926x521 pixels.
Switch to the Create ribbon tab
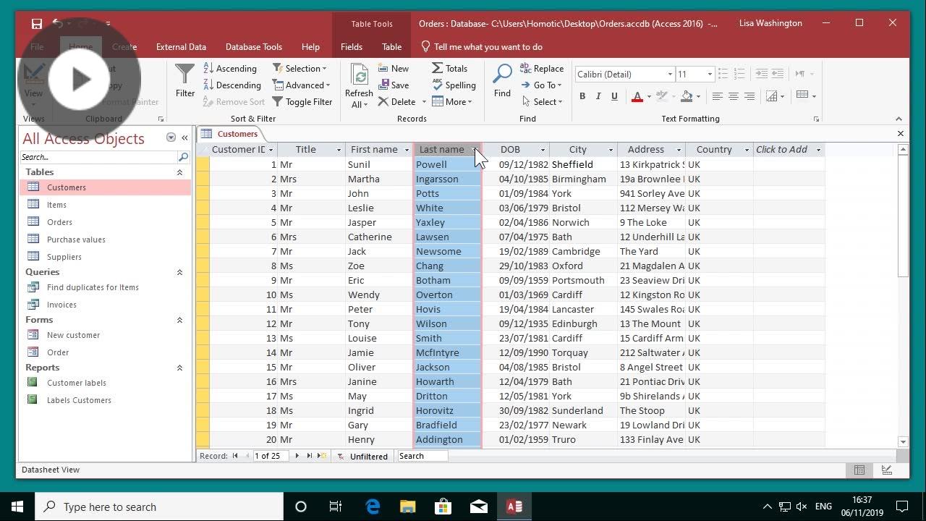click(x=124, y=46)
